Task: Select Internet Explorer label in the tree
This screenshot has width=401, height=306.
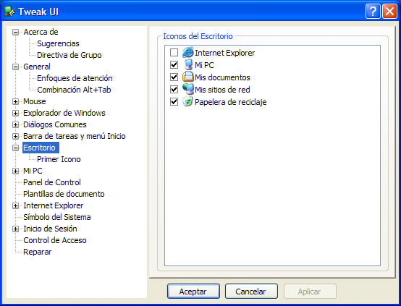Action: tap(53, 205)
